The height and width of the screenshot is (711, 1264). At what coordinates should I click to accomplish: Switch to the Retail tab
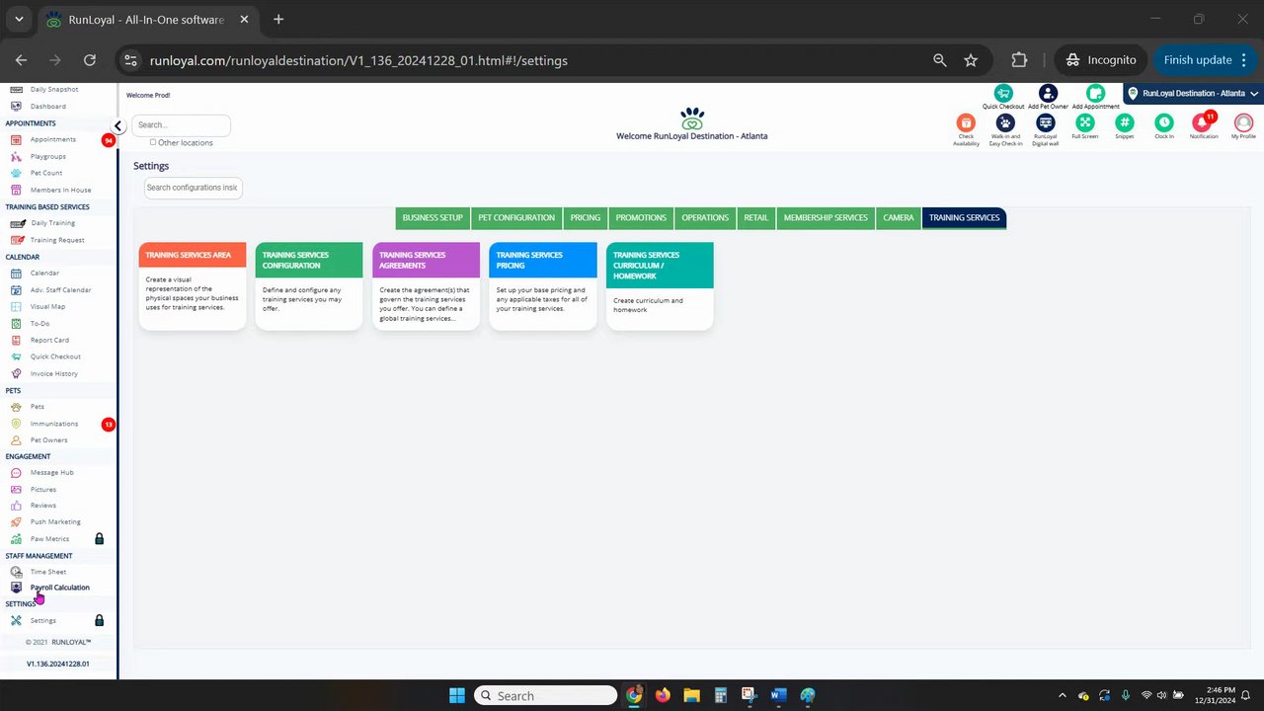click(x=756, y=217)
